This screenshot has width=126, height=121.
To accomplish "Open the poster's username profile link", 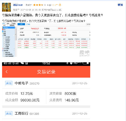I will [x=18, y=5].
